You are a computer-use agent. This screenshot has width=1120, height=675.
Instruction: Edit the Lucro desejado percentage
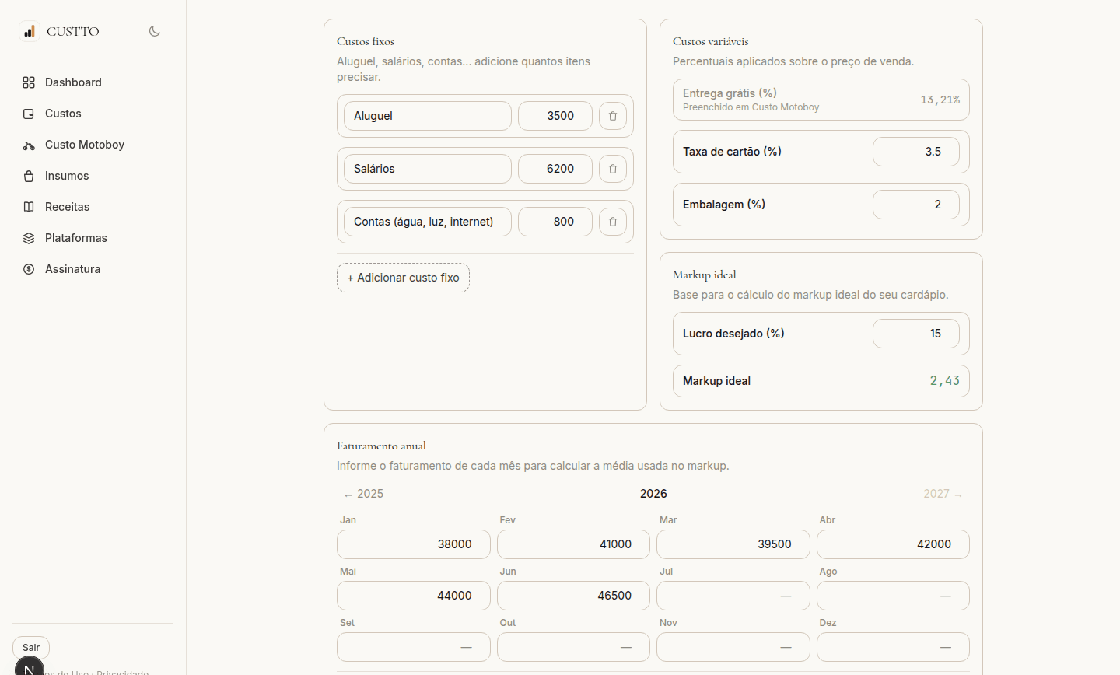pos(916,334)
